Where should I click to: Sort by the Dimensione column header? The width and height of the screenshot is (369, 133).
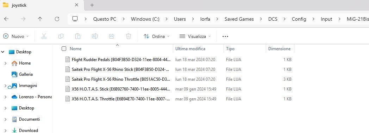(x=279, y=49)
